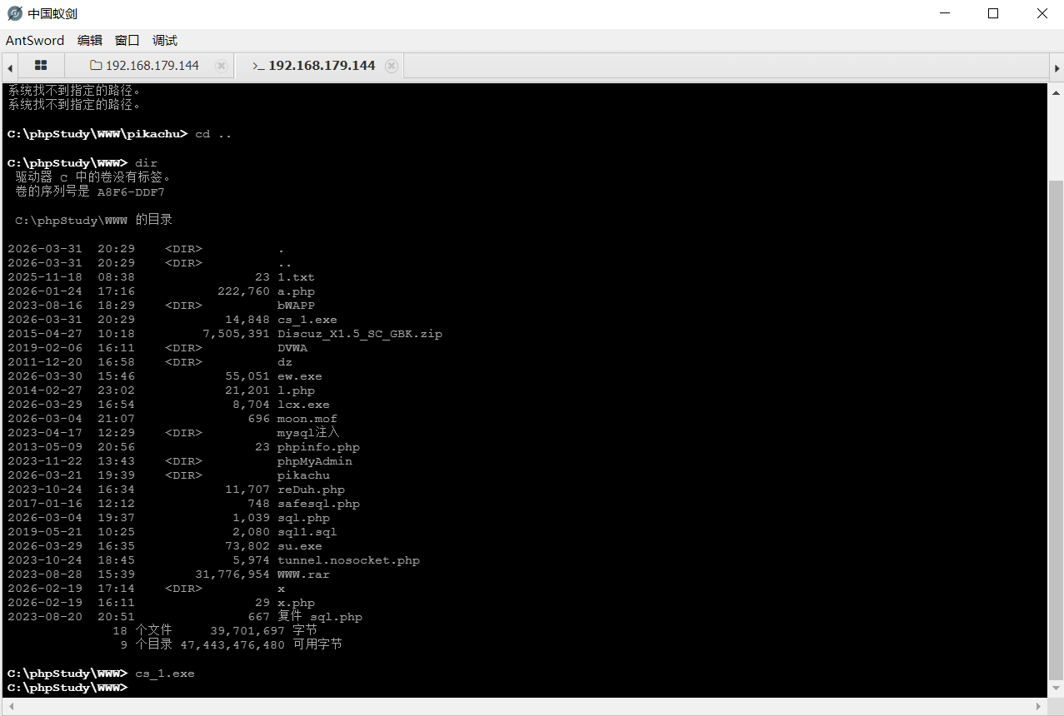The height and width of the screenshot is (716, 1064).
Task: Click the ew.exe file name
Action: point(300,376)
